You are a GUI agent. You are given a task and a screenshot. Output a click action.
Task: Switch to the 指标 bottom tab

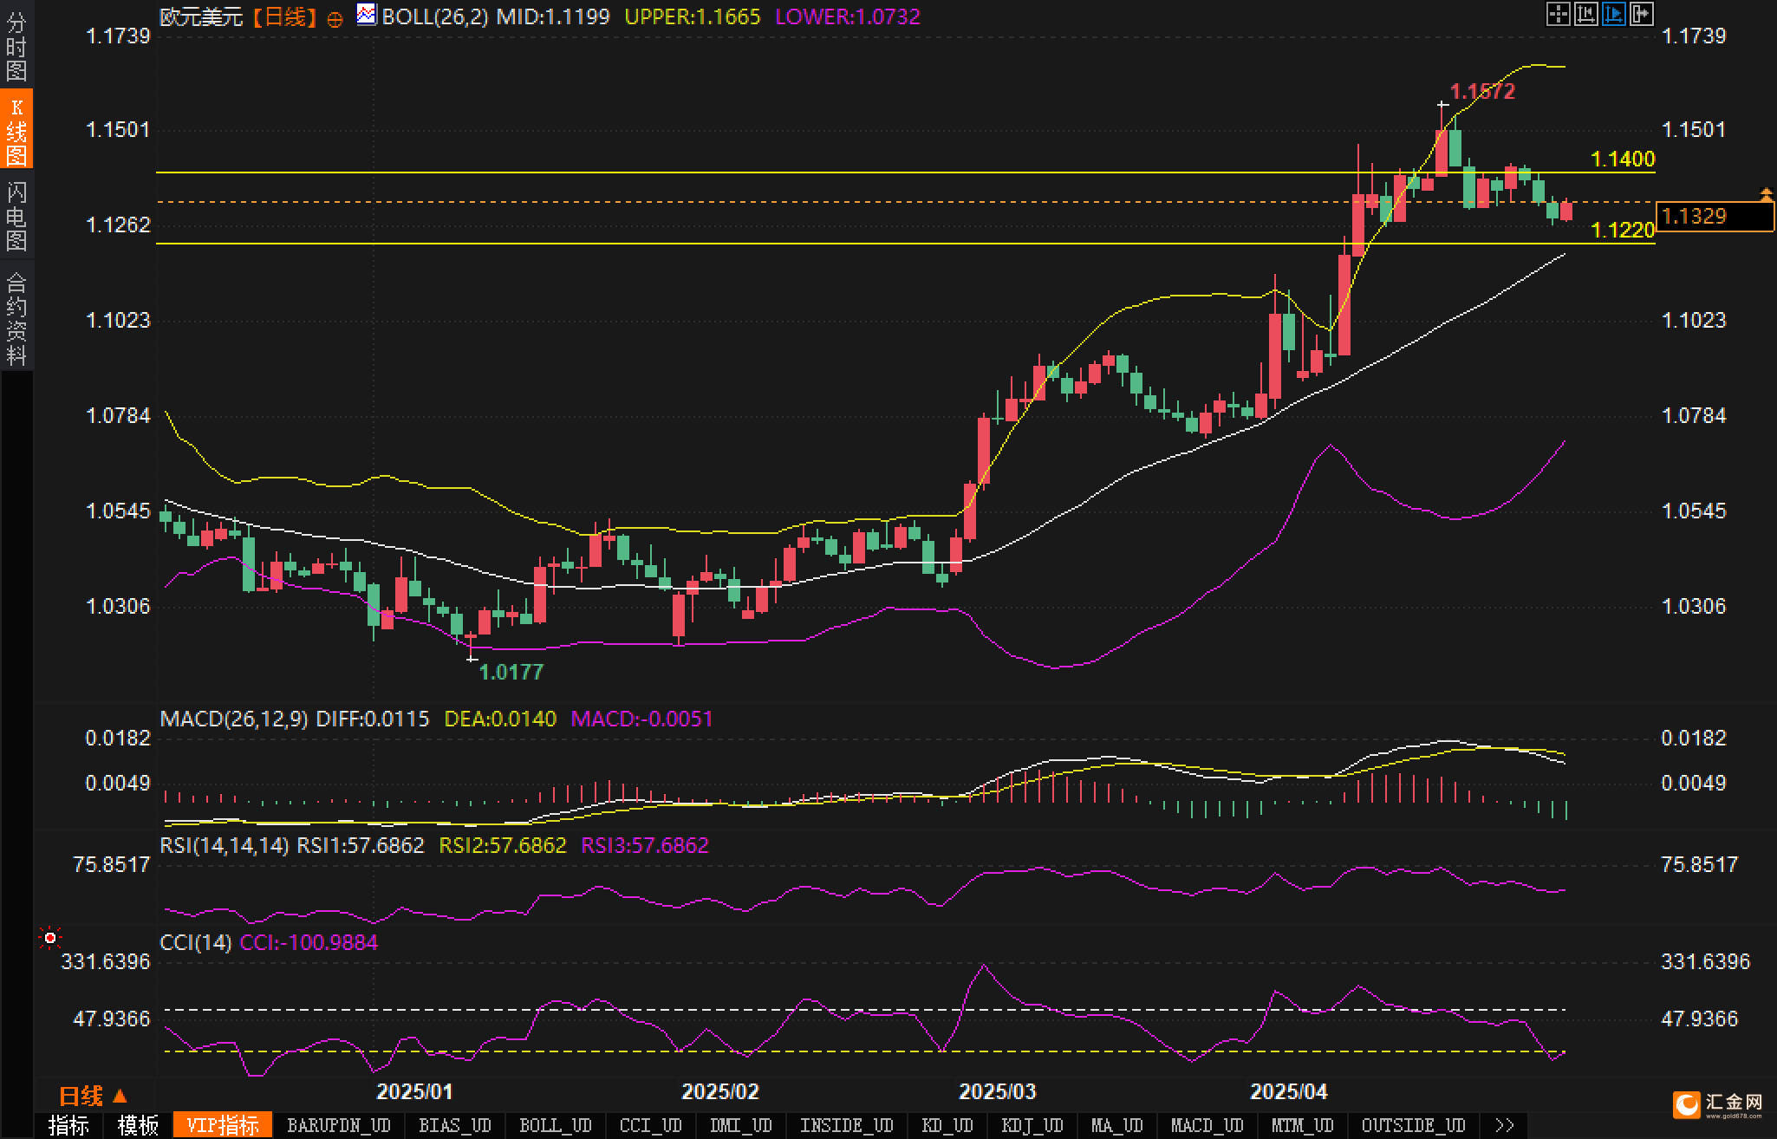(69, 1125)
